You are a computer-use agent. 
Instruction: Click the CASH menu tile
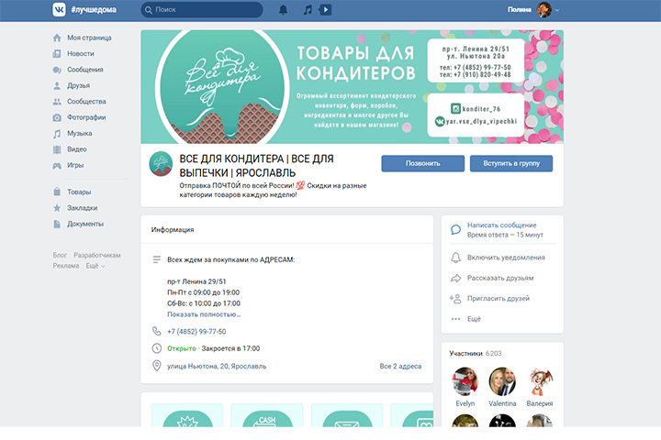coord(267,415)
